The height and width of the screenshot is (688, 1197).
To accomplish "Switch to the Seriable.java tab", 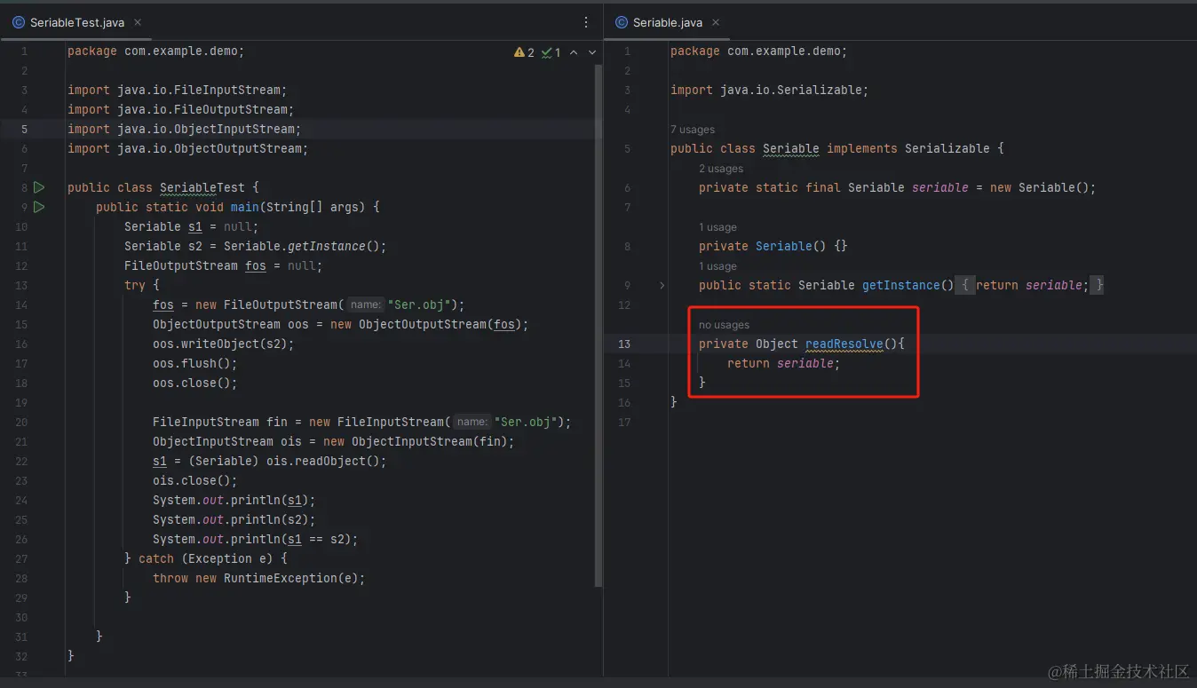I will click(668, 22).
